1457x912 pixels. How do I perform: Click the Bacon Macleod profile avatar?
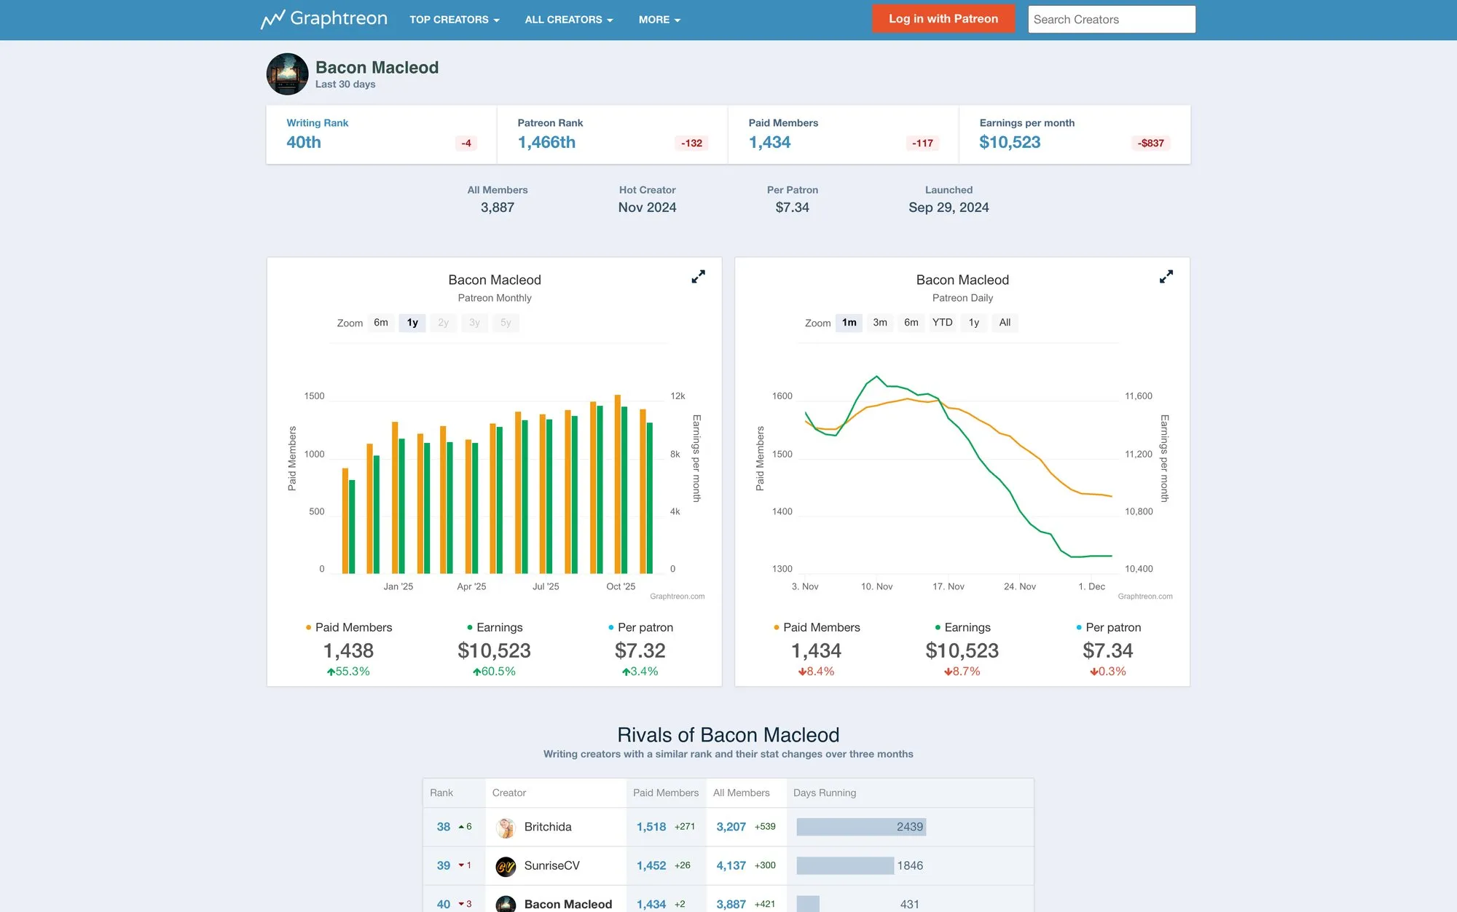click(287, 74)
